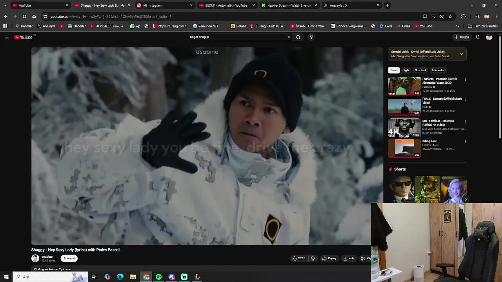The image size is (502, 282).
Task: Open the esabine channel avatar
Action: [35, 258]
